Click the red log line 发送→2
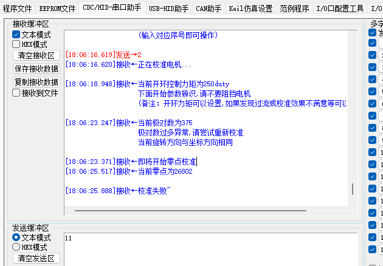 pyautogui.click(x=103, y=55)
